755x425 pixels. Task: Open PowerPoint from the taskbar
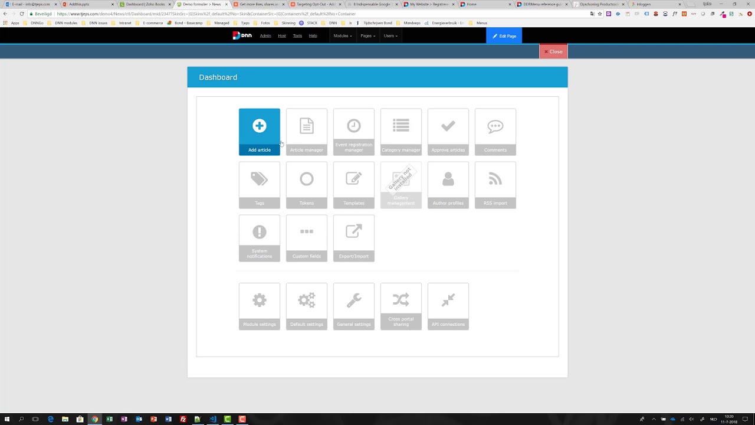tap(153, 419)
